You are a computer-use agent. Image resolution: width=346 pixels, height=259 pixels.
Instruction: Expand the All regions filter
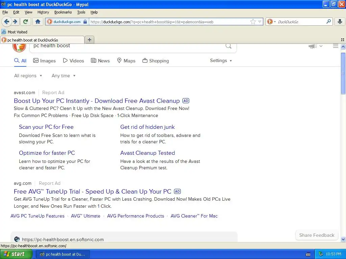click(28, 76)
